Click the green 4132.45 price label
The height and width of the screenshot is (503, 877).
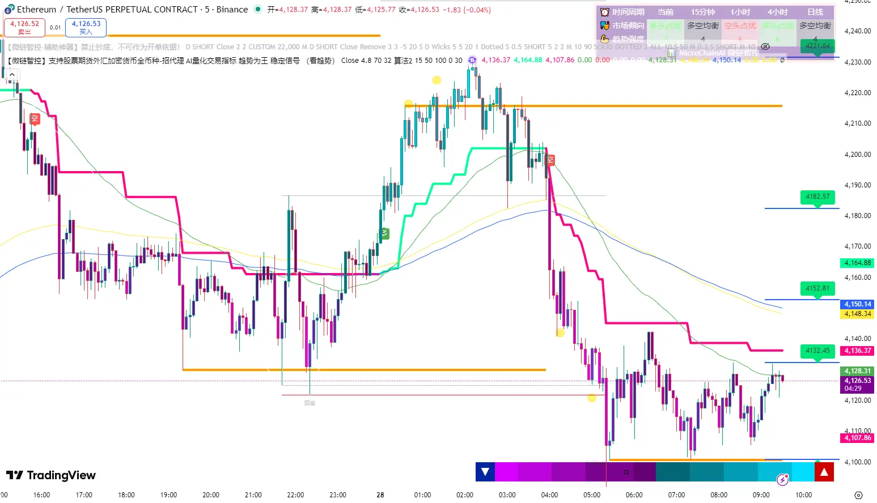[x=817, y=351]
